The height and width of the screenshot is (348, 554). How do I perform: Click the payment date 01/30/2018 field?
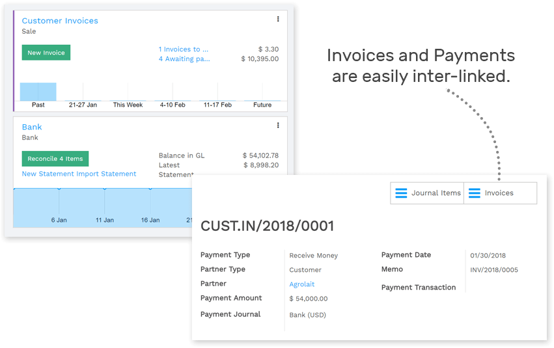point(488,256)
